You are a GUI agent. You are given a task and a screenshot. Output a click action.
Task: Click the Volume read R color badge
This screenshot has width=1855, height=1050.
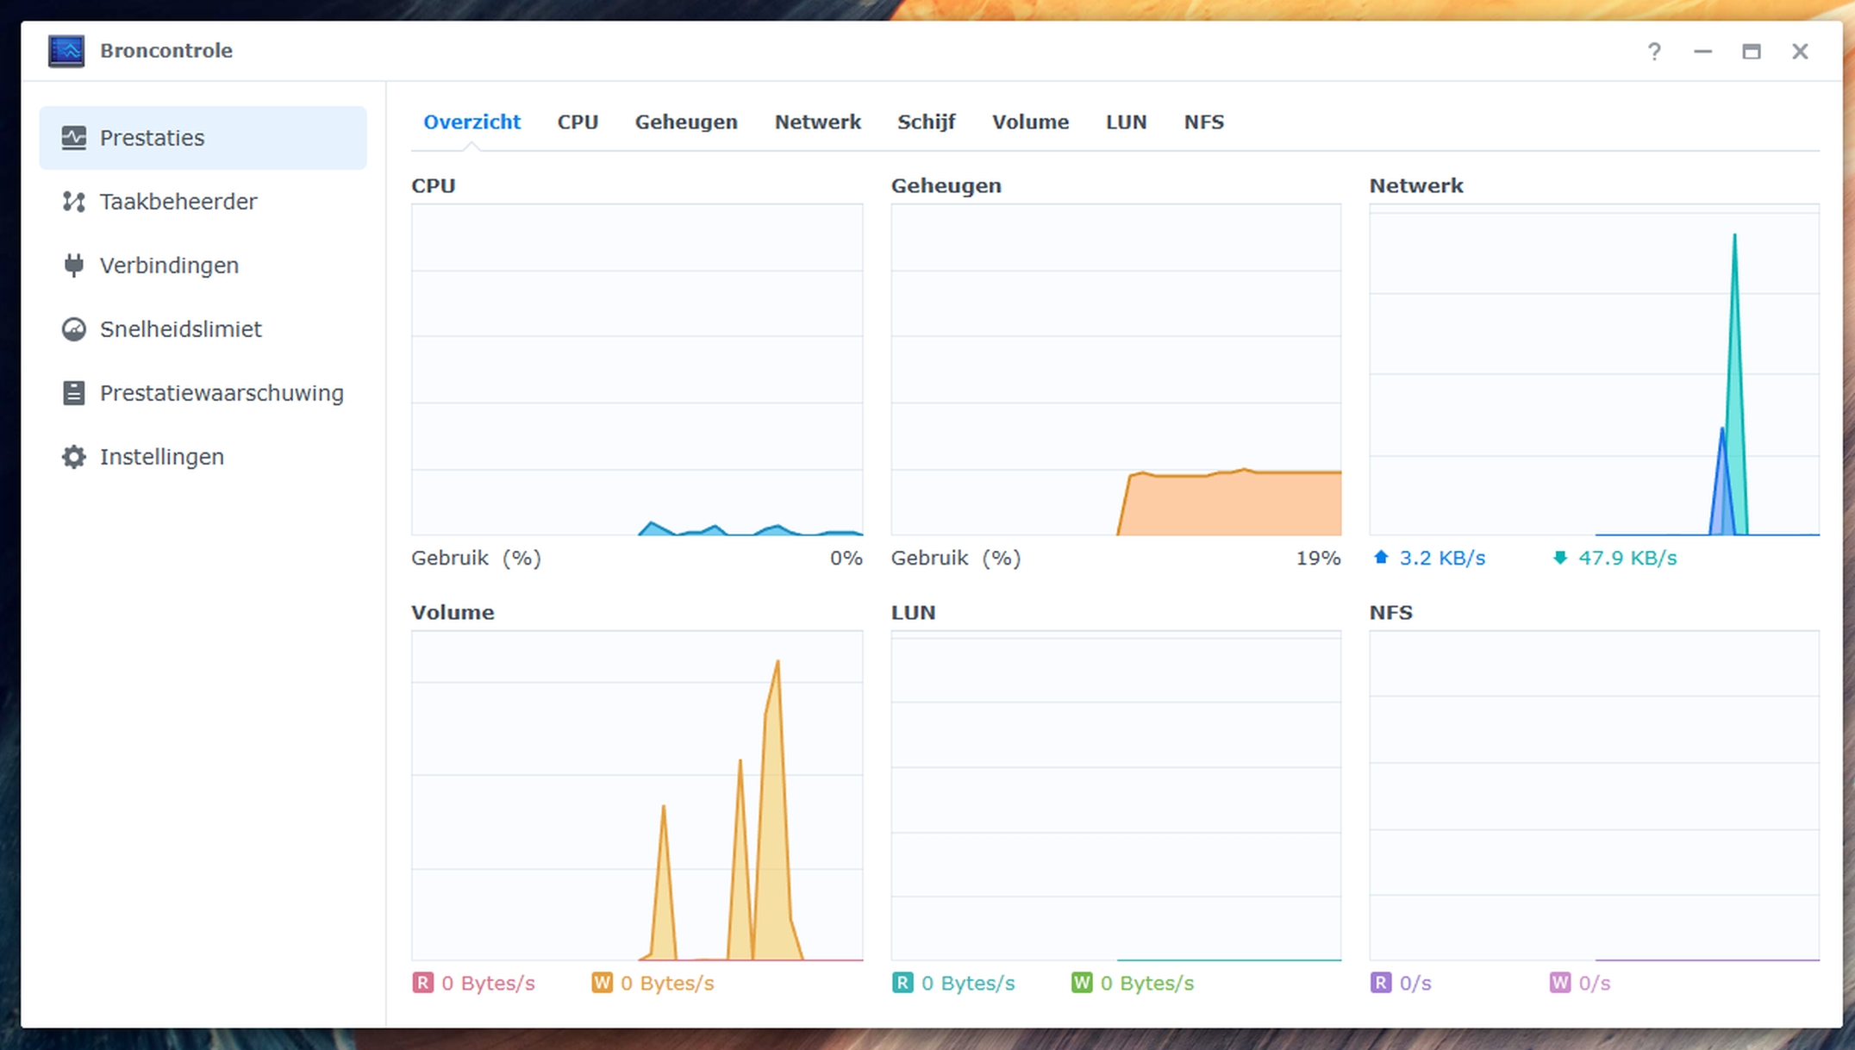(x=422, y=983)
